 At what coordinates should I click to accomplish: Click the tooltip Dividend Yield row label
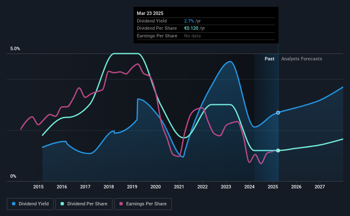tap(152, 21)
